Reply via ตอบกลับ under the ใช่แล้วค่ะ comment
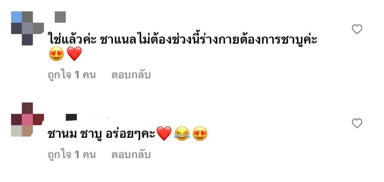Screen dimensions: 384x182 tap(131, 75)
